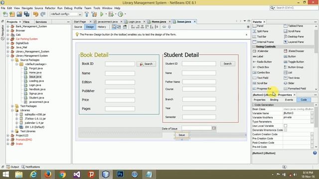Click the Selection Mode icon in the form designer toolbar
This screenshot has width=319, height=179.
114,27
